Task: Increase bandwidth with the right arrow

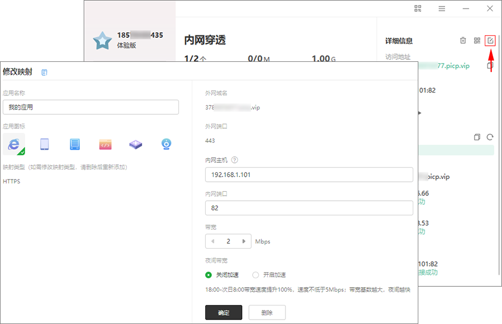Action: (244, 241)
